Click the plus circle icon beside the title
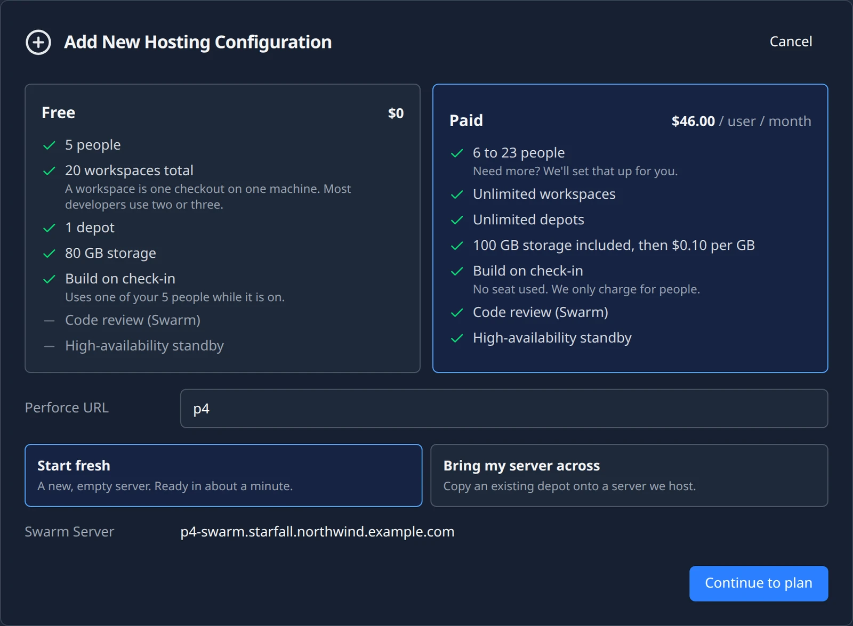Screen dimensions: 853x626 click(38, 42)
